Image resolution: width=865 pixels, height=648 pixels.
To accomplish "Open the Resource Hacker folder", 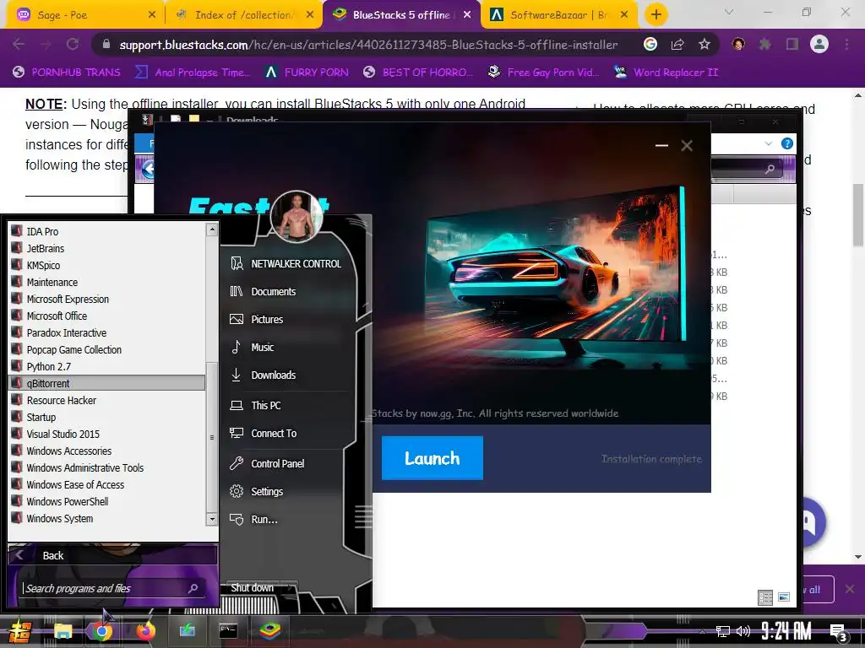I will (x=106, y=400).
